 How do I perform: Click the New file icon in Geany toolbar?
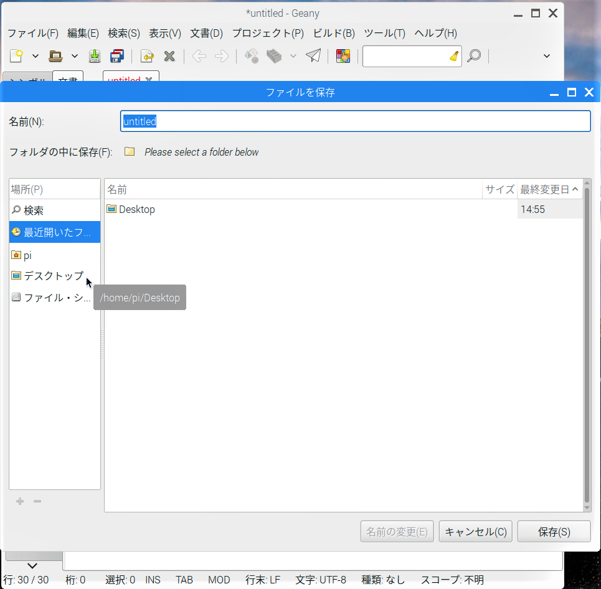[x=16, y=56]
